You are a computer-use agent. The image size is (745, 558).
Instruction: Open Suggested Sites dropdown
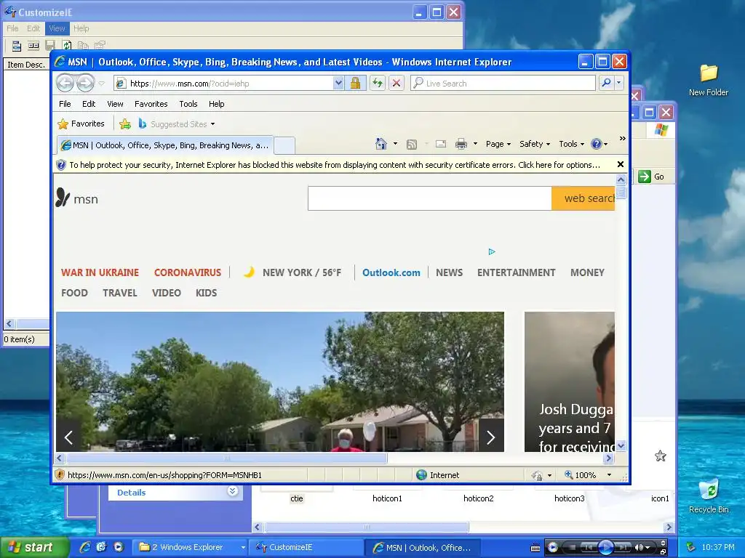click(x=178, y=124)
